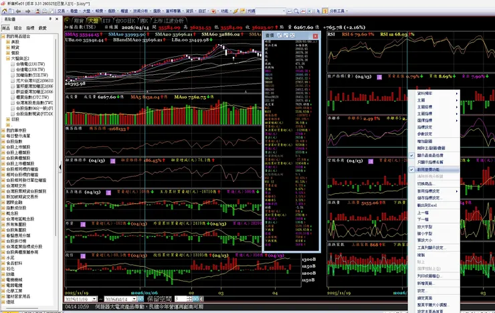495x313 pixels.
Task: Switch to the 上市江波分析 tab
Action: coord(169,21)
